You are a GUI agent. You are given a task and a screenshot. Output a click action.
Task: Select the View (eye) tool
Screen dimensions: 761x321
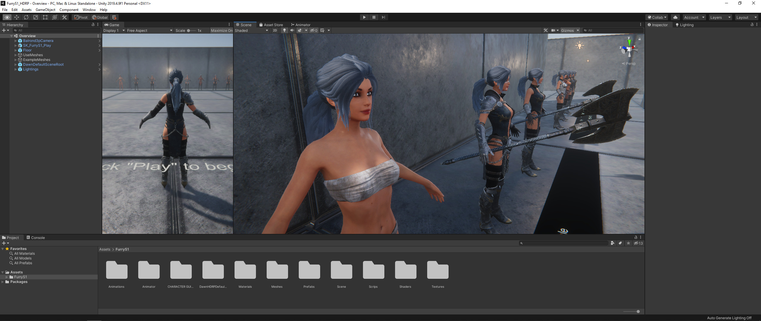pos(7,17)
